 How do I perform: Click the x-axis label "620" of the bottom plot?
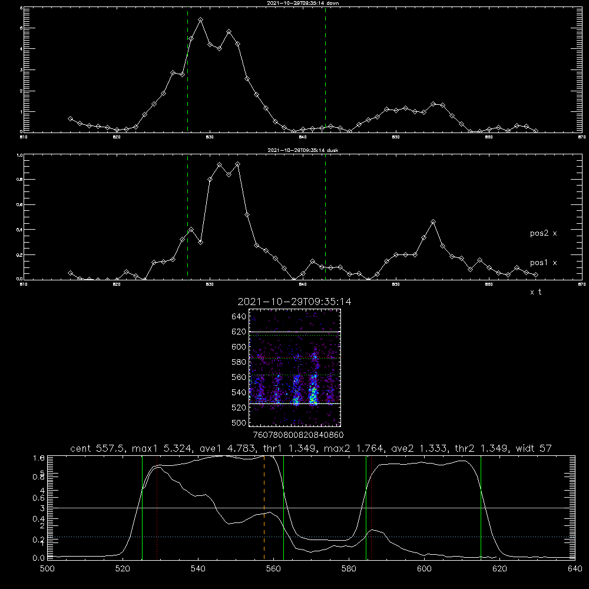pos(499,569)
